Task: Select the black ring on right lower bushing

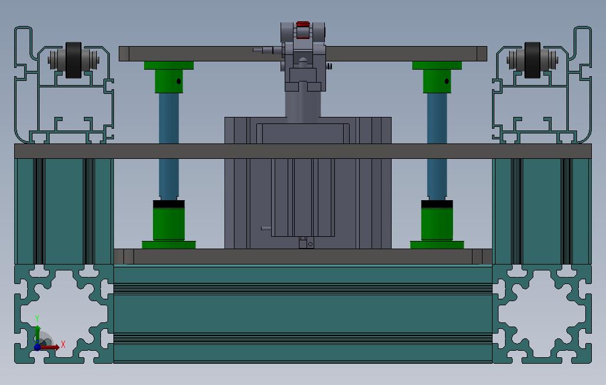Action: pos(437,204)
